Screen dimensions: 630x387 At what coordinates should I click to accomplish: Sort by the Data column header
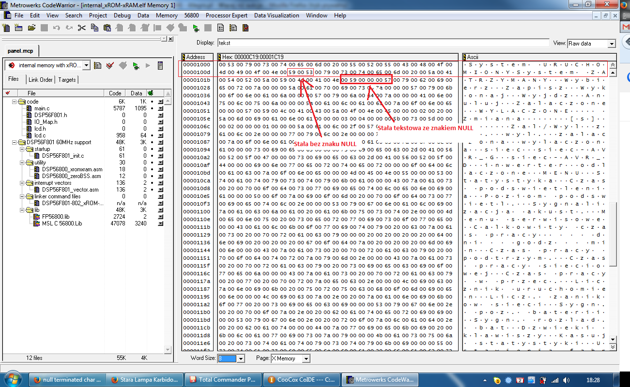136,93
